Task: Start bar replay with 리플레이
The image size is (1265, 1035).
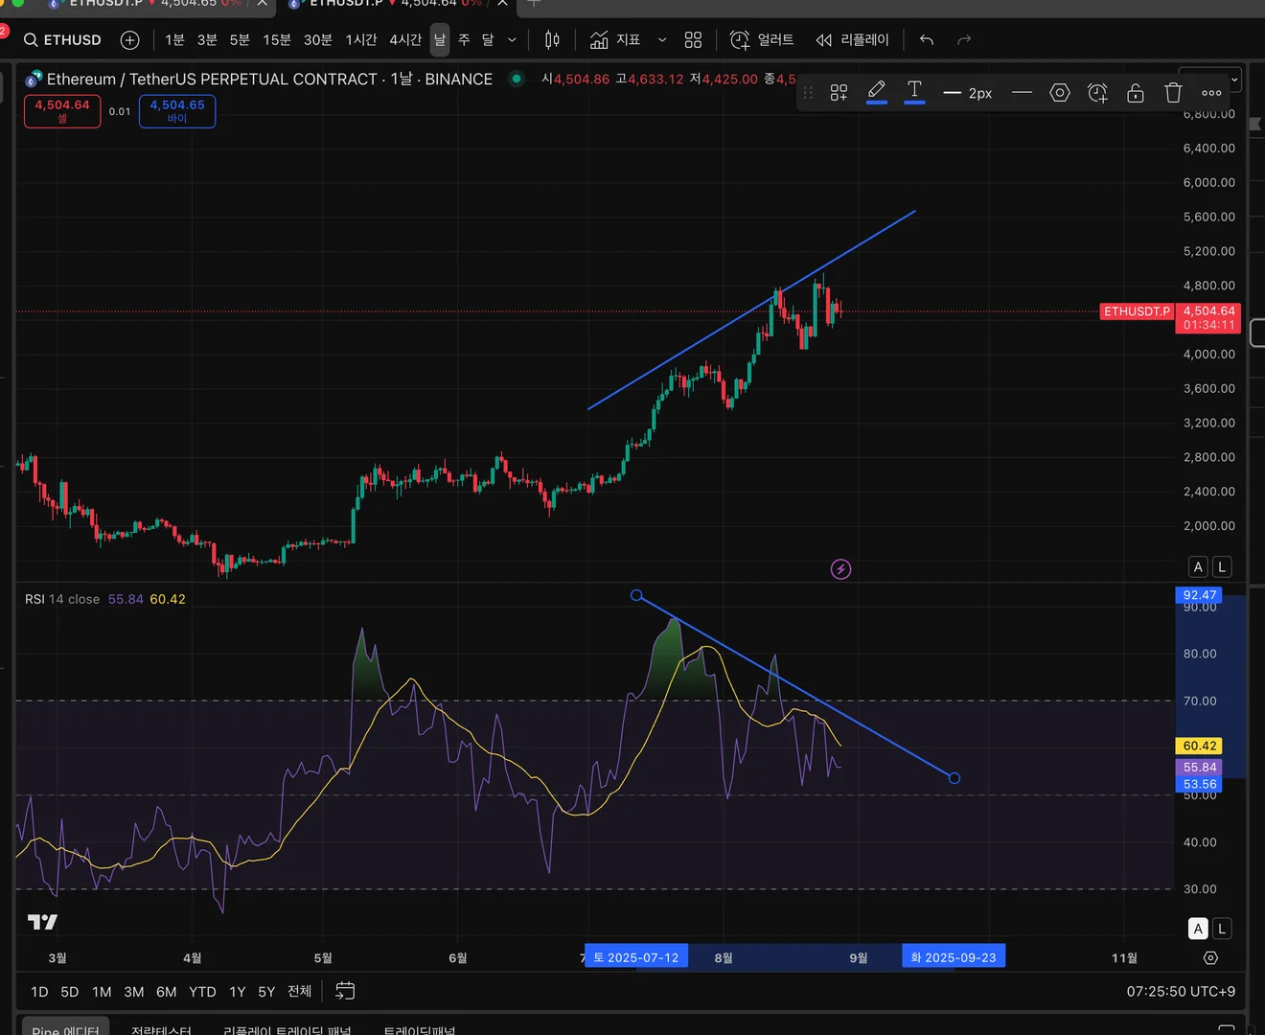Action: pos(852,40)
